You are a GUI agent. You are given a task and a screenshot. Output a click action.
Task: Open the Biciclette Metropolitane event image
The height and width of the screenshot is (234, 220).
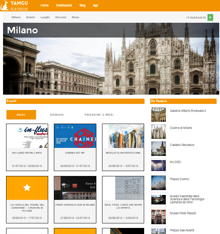(123, 136)
